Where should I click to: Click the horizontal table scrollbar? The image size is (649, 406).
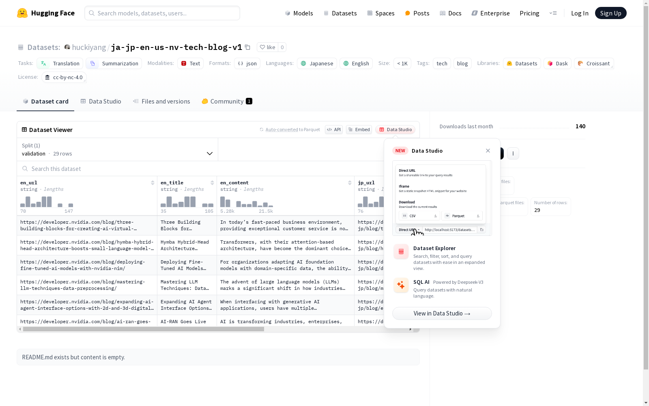point(144,329)
